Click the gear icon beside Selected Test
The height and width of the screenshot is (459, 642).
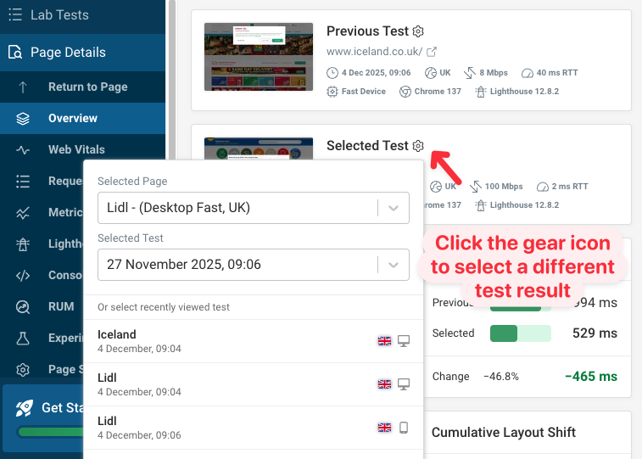click(418, 146)
